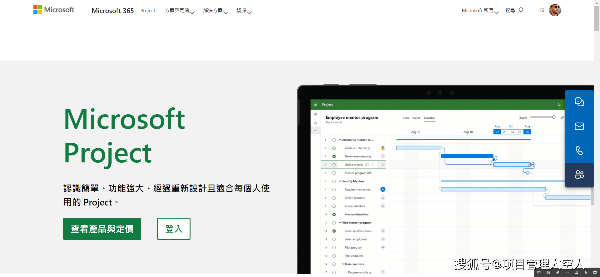Click the 汉 translate icon near avatar

click(x=542, y=10)
